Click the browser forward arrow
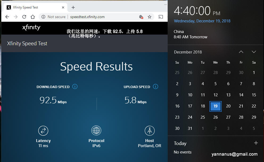The width and height of the screenshot is (264, 162). click(x=16, y=17)
